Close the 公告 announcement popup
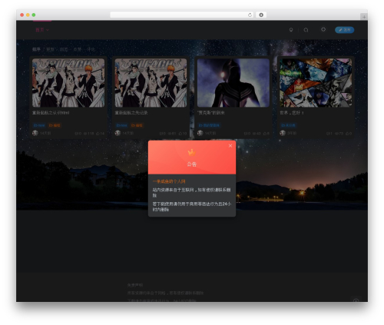Screen dimensions: 384x325 (x=230, y=146)
